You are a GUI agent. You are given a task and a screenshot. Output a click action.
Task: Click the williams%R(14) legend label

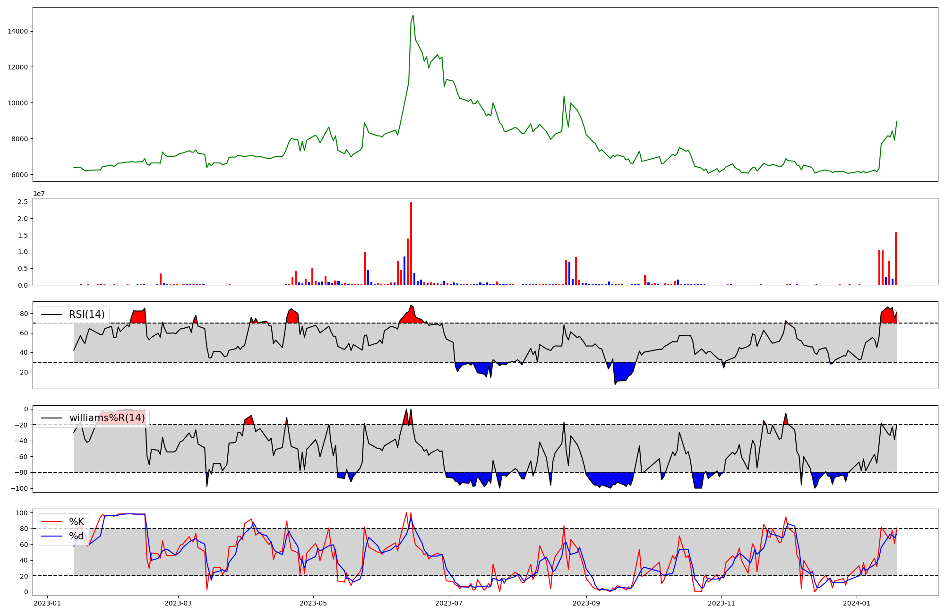(107, 418)
